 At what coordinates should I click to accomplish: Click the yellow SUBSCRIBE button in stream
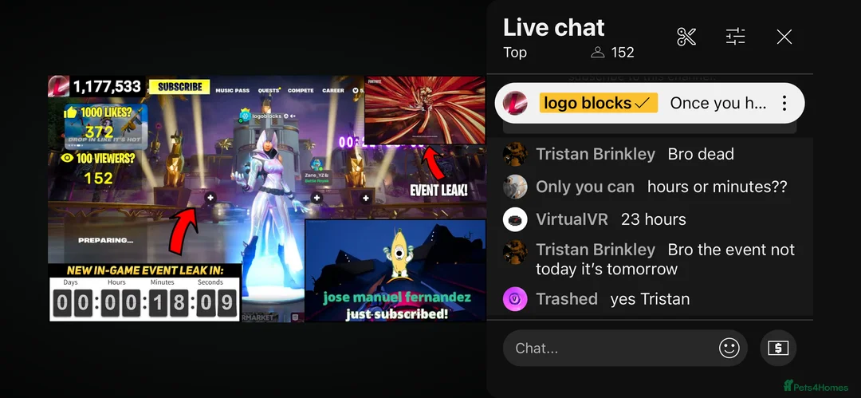click(179, 87)
